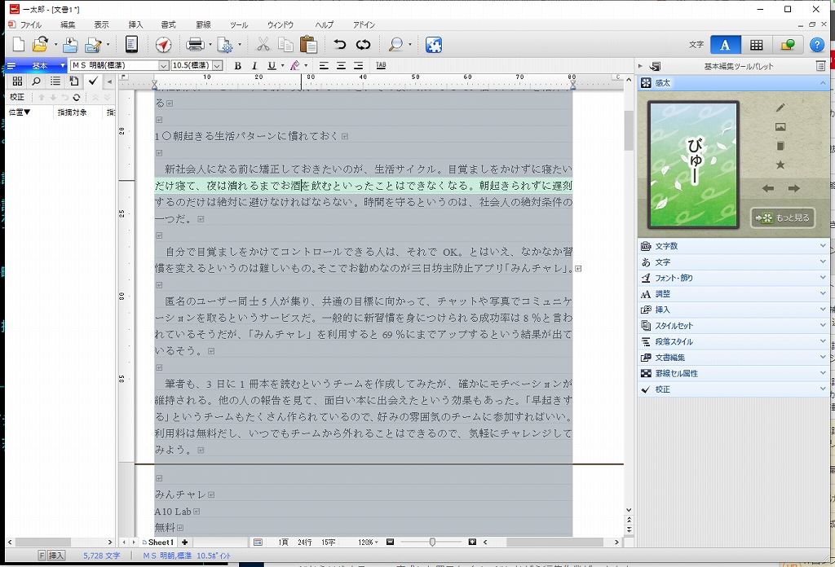Image resolution: width=835 pixels, height=567 pixels.
Task: Toggle bold formatting
Action: point(237,66)
